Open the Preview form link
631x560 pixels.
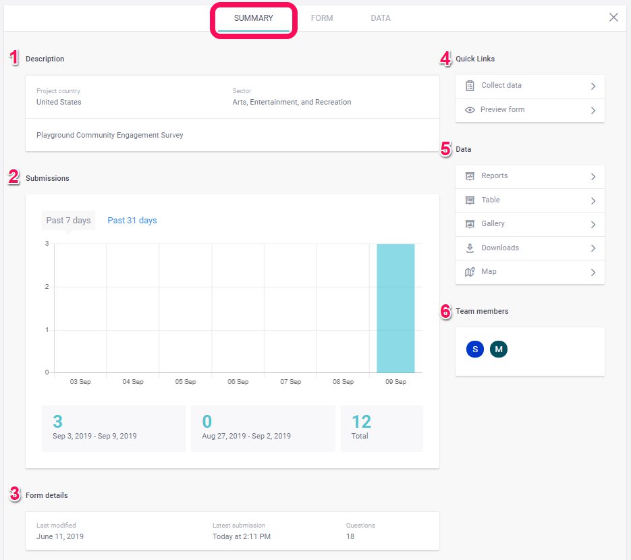point(502,110)
